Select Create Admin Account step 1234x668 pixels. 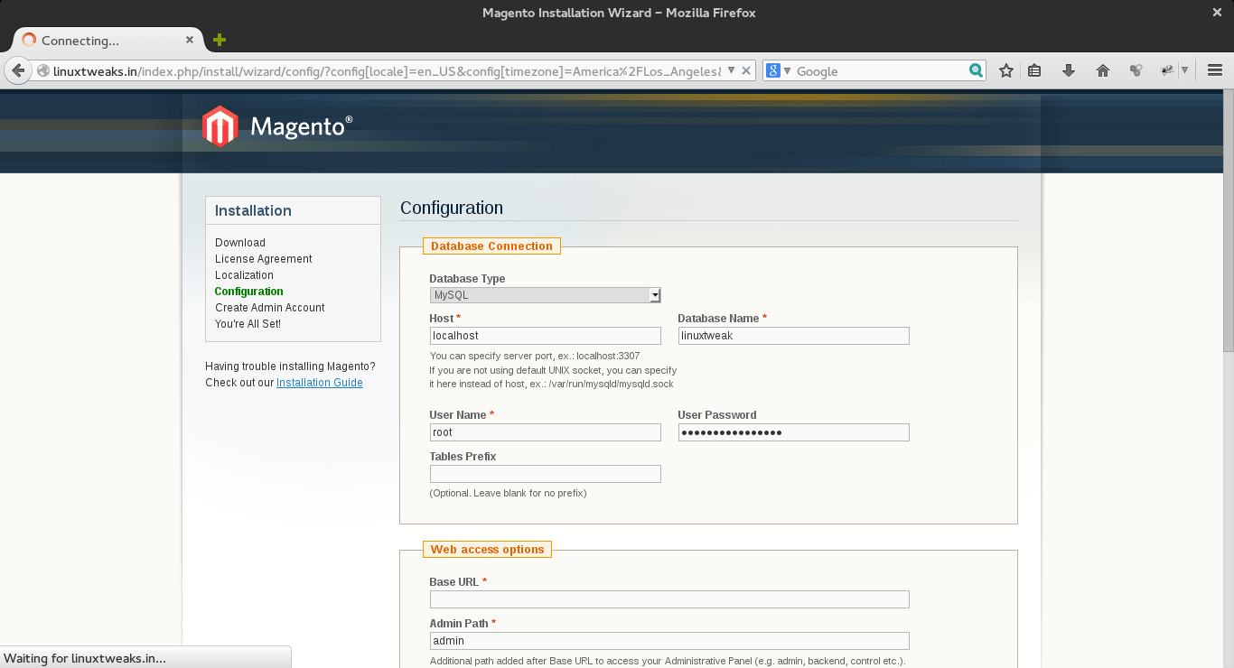(270, 308)
